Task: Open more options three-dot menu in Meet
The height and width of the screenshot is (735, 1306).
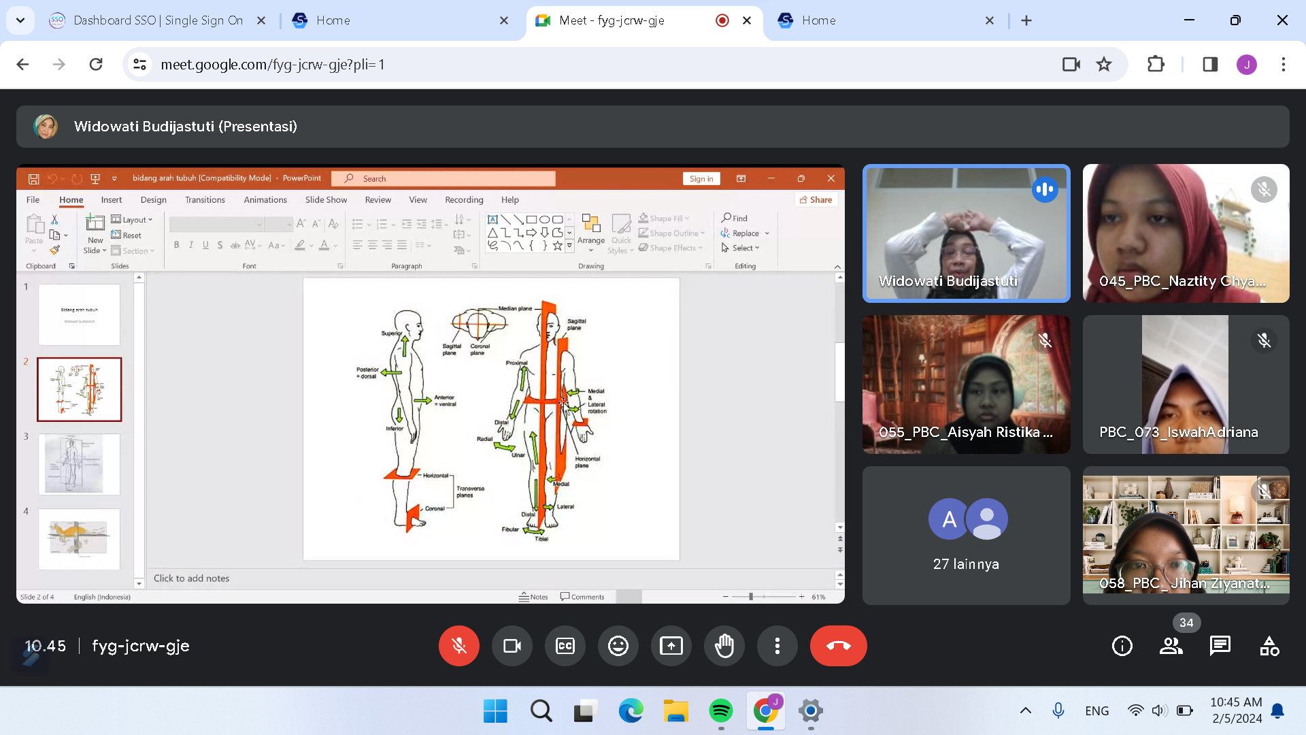Action: [x=777, y=646]
